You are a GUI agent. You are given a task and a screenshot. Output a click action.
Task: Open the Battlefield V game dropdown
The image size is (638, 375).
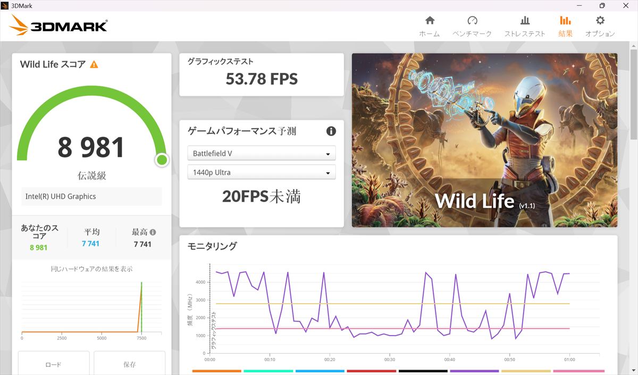pyautogui.click(x=262, y=153)
